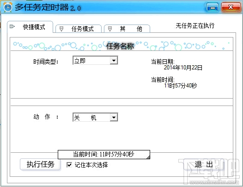243x187 pixels.
Task: Open the 其他 tab
Action: click(x=127, y=29)
